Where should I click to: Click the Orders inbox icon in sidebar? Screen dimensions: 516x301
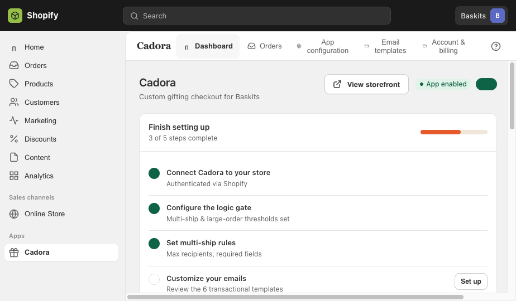[x=14, y=65]
